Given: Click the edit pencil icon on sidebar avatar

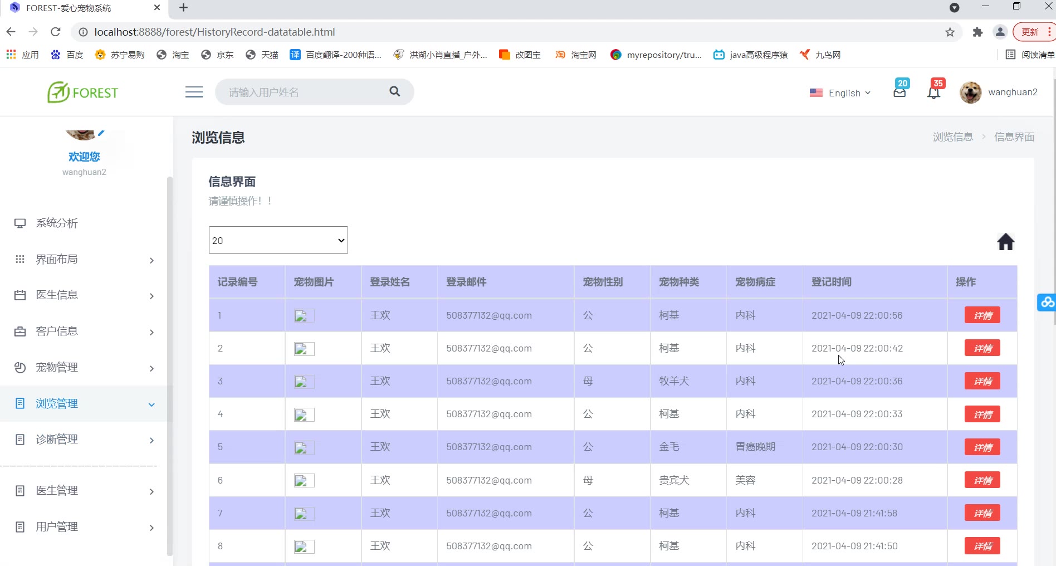Looking at the screenshot, I should click(x=101, y=133).
